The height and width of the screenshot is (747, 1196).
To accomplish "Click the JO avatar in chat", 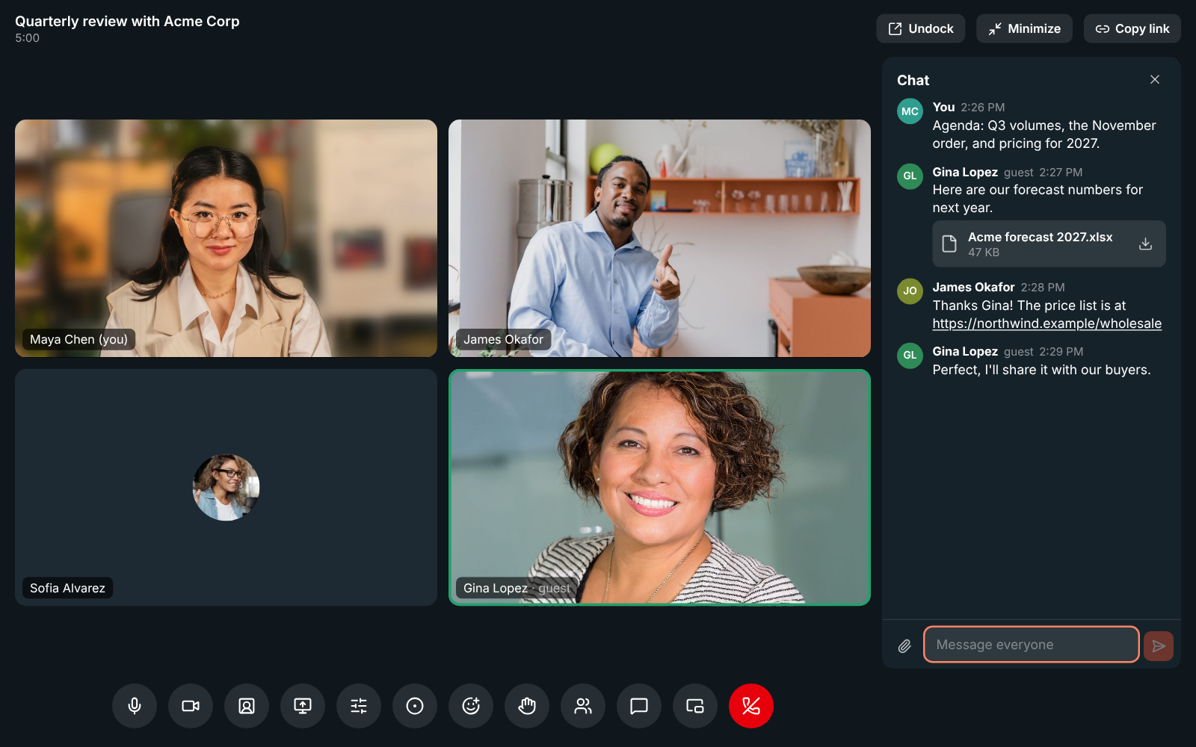I will pyautogui.click(x=910, y=291).
